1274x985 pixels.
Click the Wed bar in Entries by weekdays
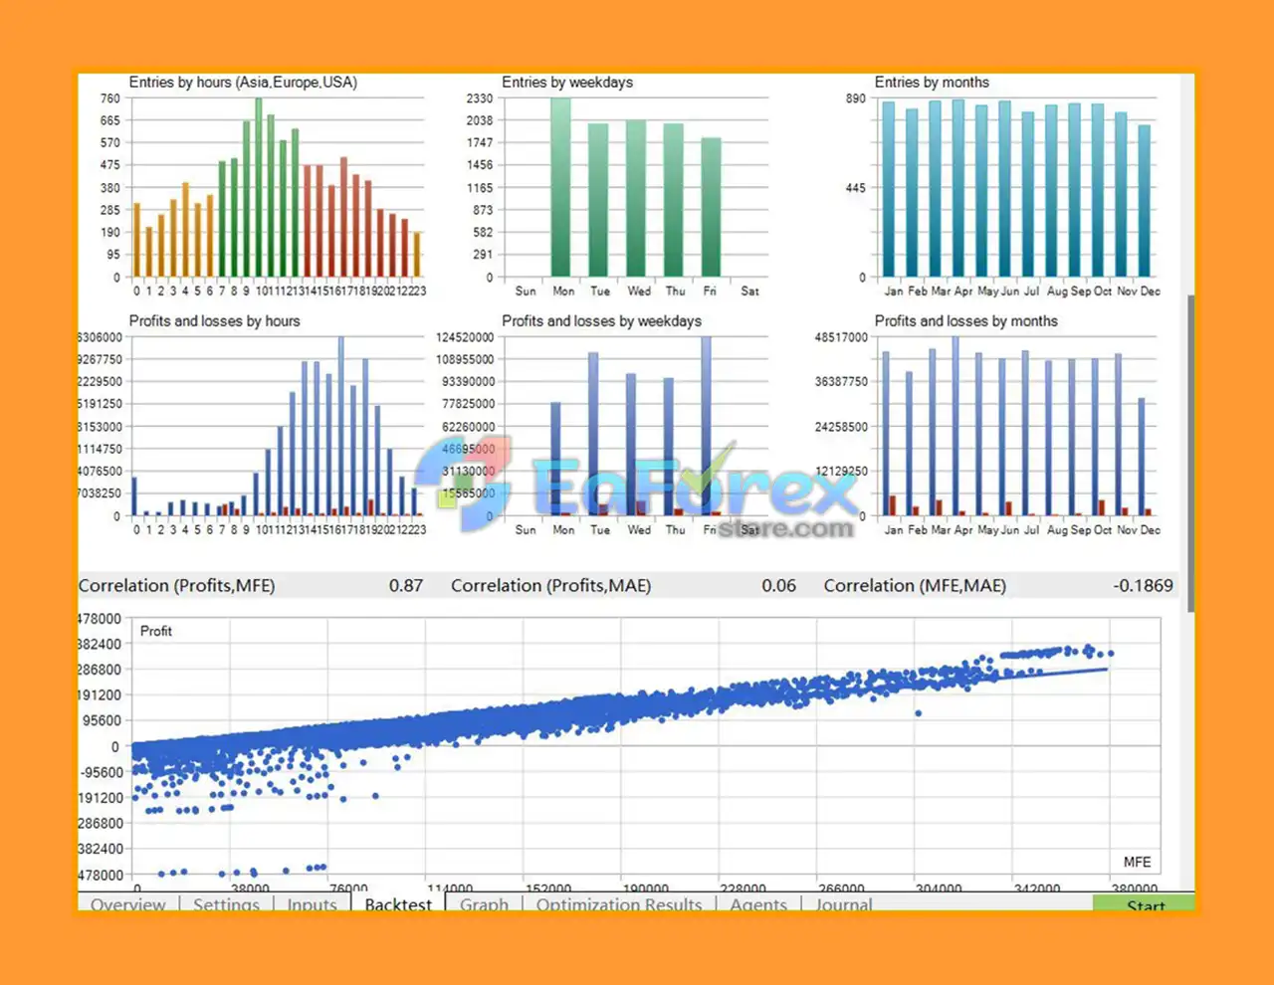pyautogui.click(x=636, y=198)
